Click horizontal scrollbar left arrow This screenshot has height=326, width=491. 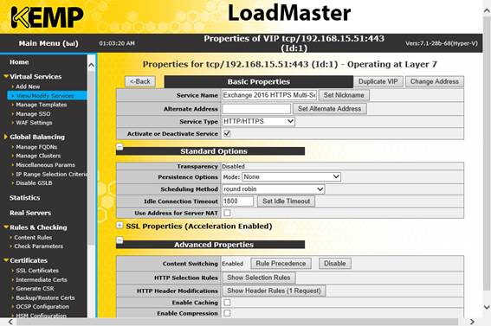(x=11, y=322)
